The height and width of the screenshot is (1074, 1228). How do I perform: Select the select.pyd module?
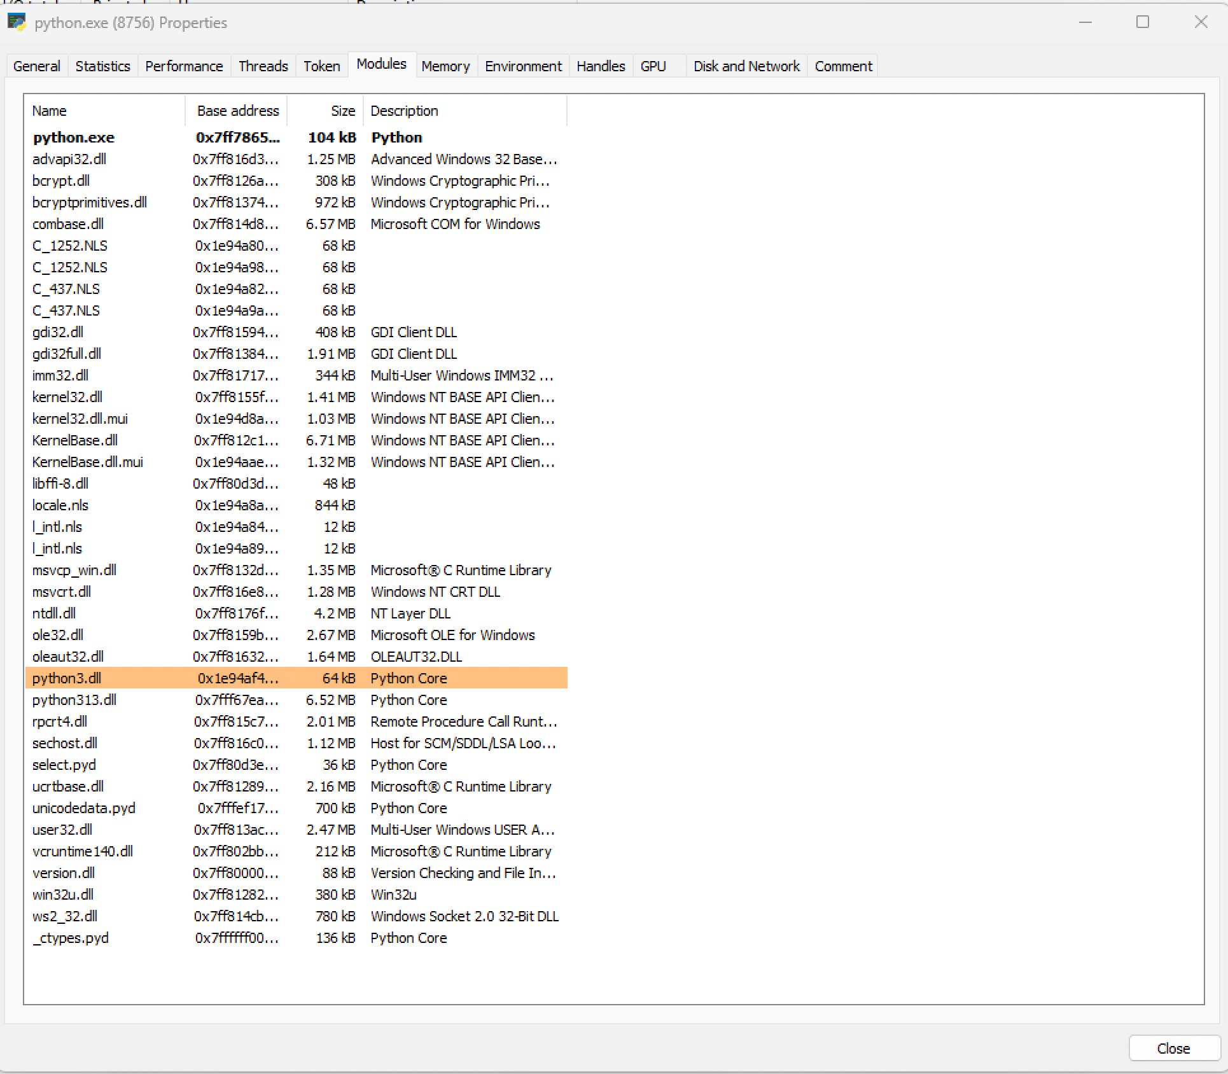[297, 765]
